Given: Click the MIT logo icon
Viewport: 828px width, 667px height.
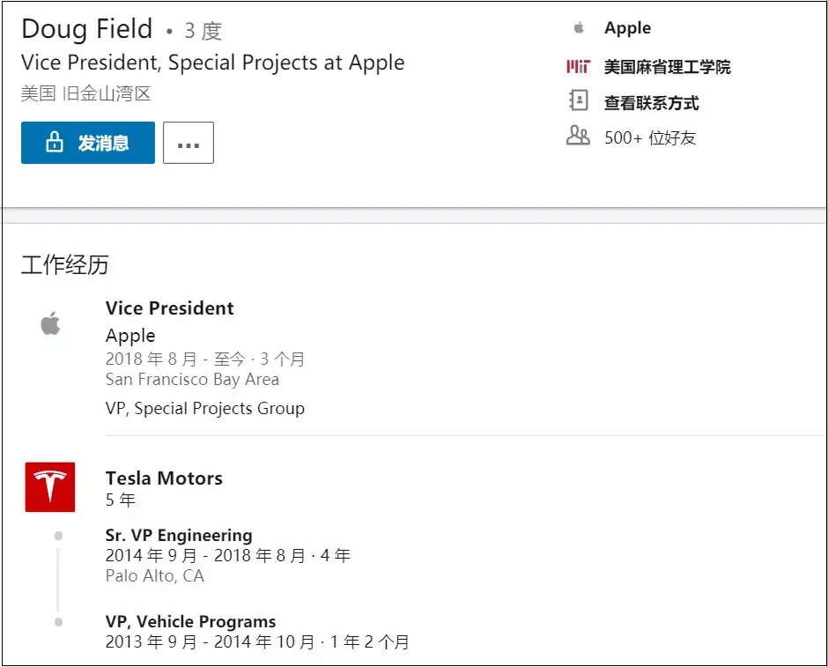Looking at the screenshot, I should pos(578,67).
